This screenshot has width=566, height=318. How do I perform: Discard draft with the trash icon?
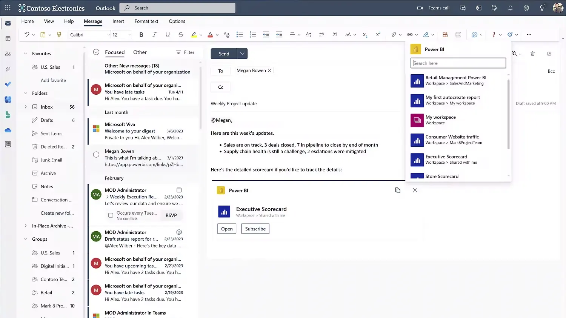point(532,54)
